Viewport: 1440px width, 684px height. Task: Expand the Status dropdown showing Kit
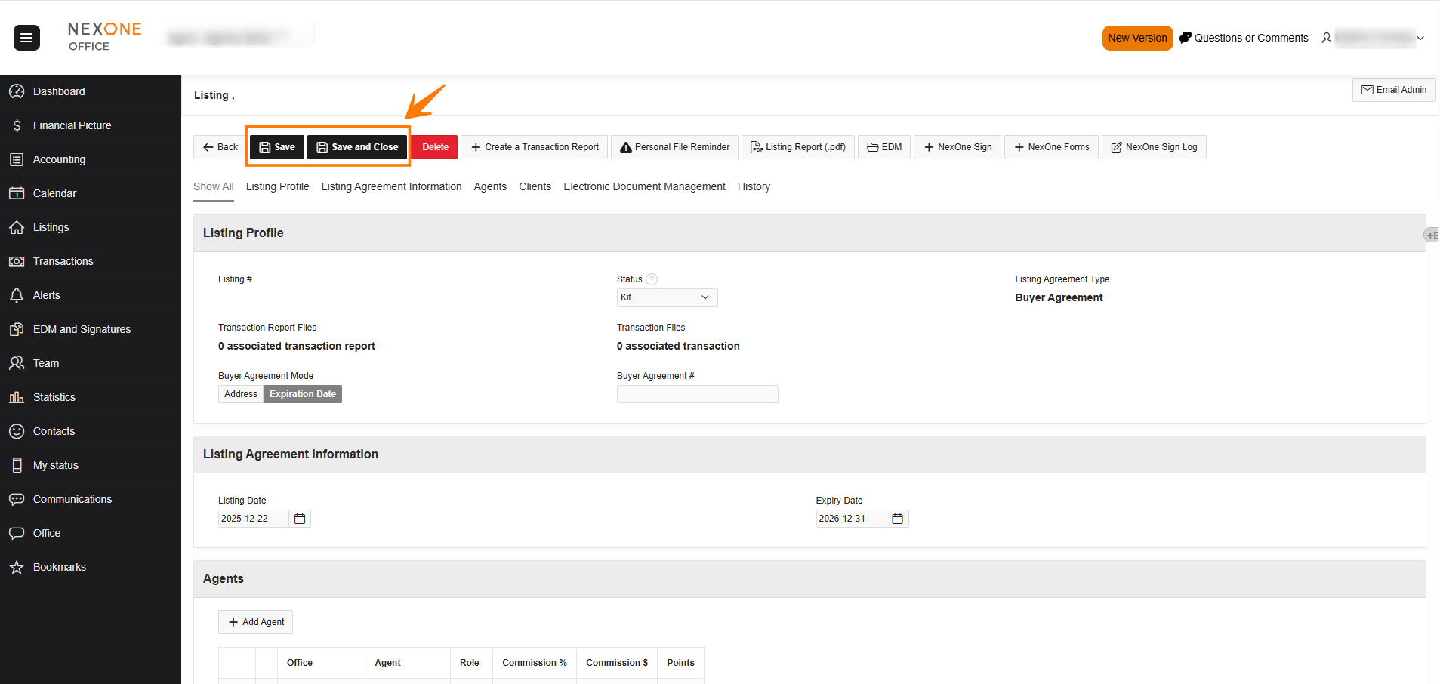(x=666, y=297)
